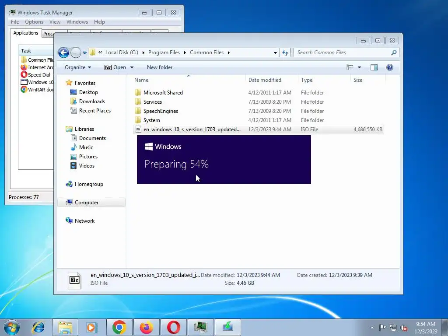Open Windows menu in Task Manager
The width and height of the screenshot is (448, 336).
tap(77, 22)
